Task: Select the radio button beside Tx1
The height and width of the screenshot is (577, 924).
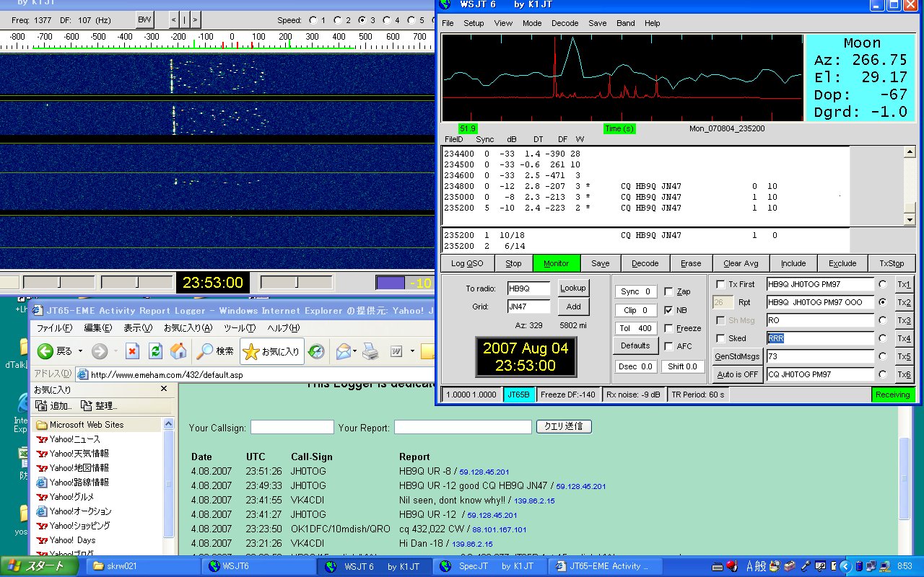Action: coord(882,284)
